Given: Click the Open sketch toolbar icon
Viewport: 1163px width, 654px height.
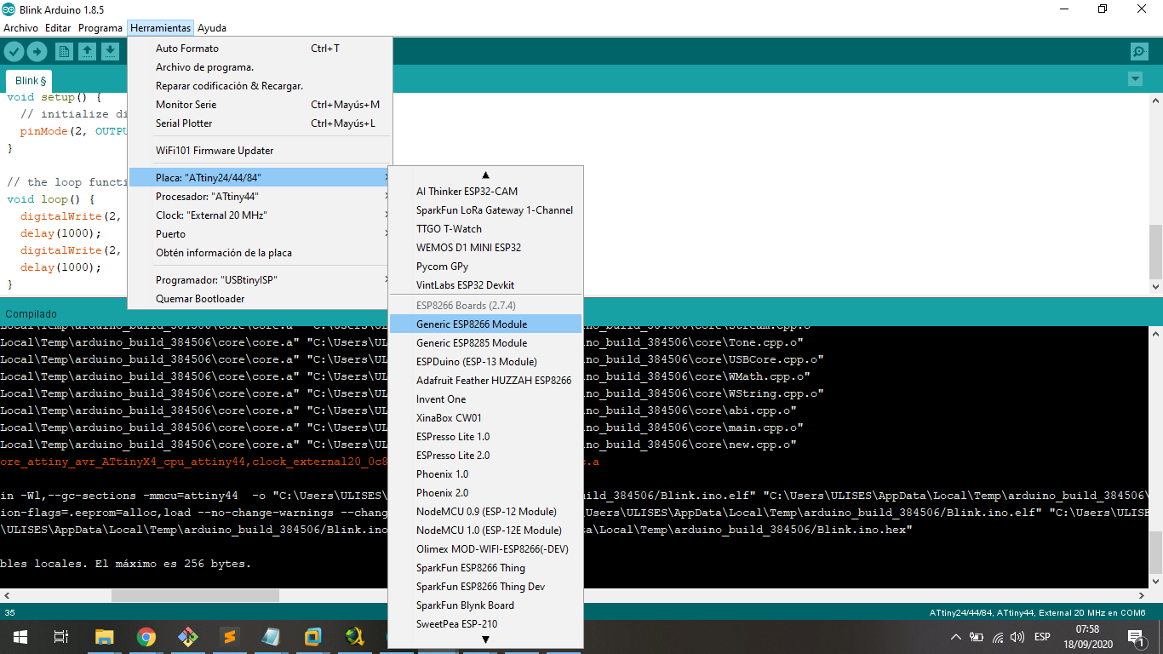Looking at the screenshot, I should pos(87,52).
